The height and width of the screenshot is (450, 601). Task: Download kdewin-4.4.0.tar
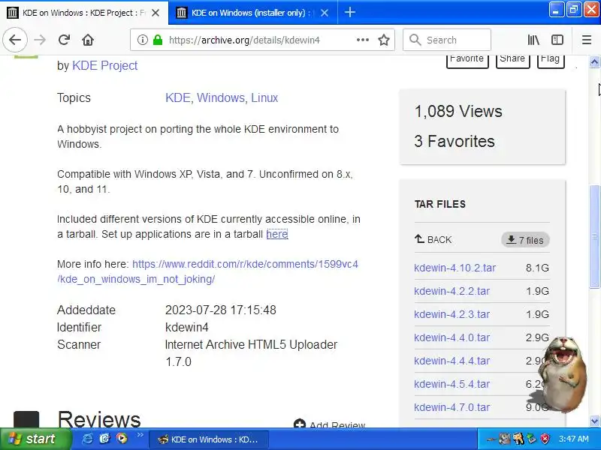click(x=452, y=338)
